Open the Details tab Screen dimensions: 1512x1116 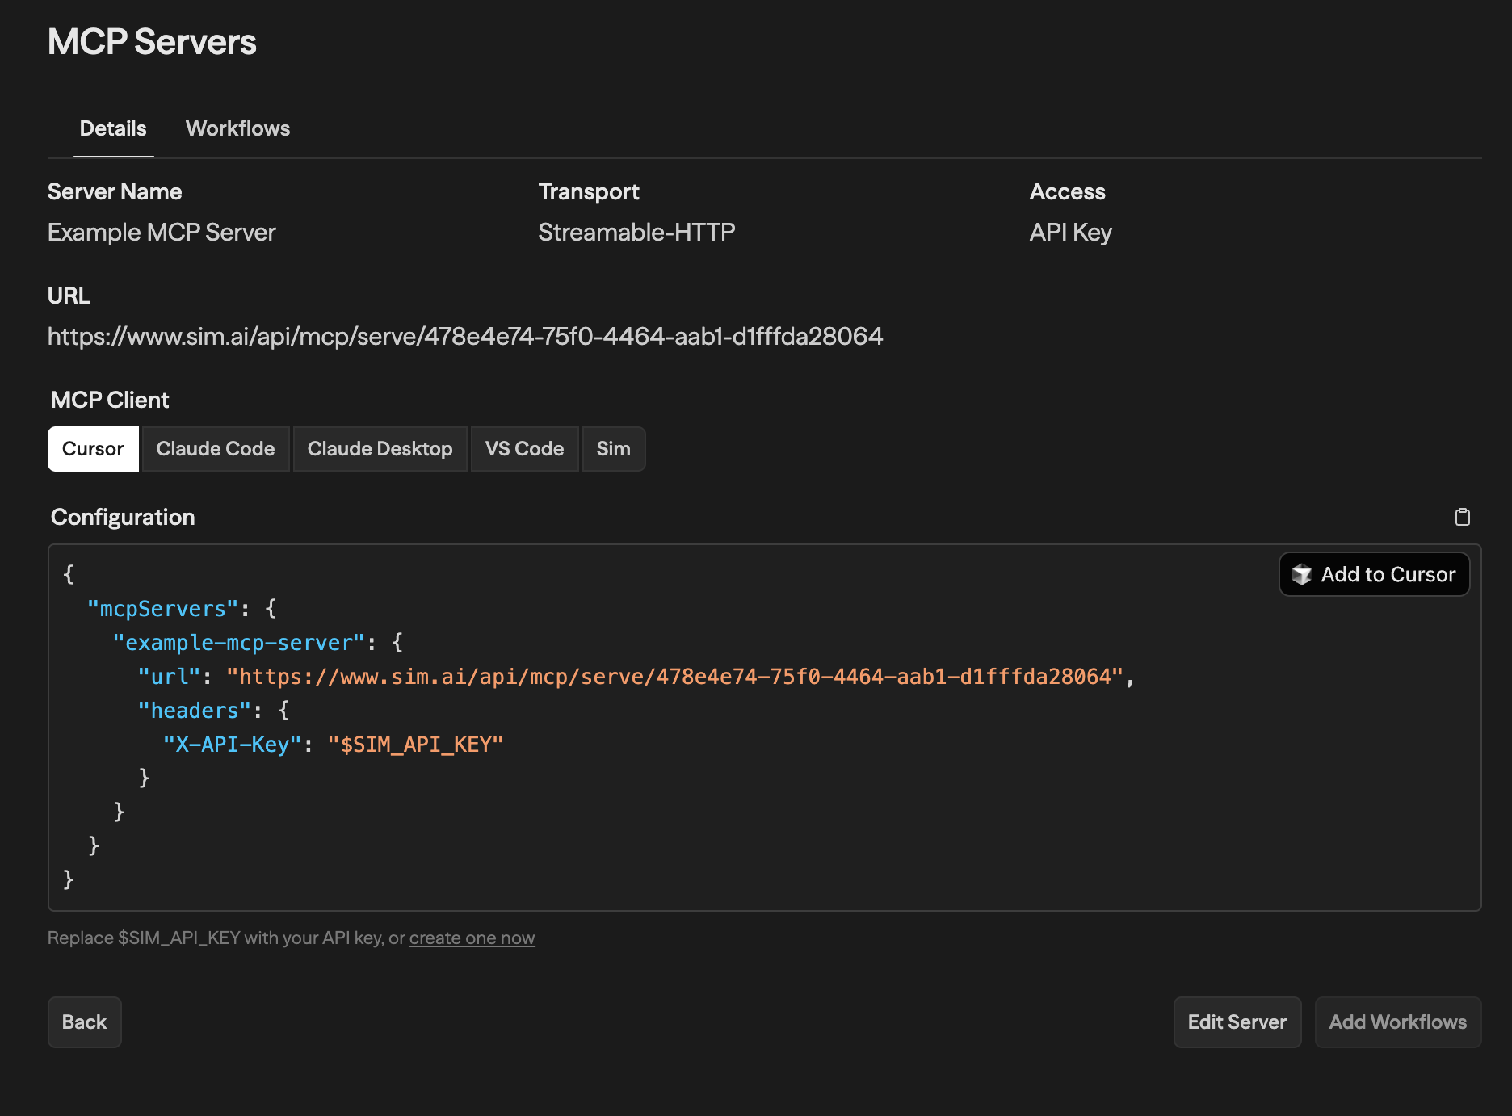113,128
